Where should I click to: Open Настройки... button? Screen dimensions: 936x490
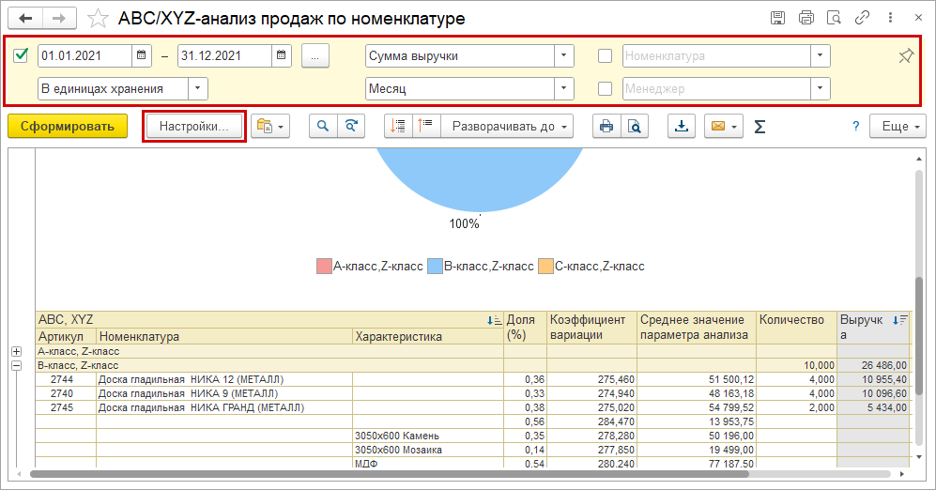click(x=194, y=126)
